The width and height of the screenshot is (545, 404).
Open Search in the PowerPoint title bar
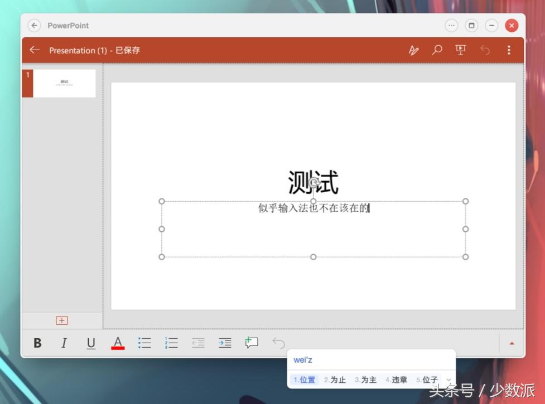[x=437, y=50]
